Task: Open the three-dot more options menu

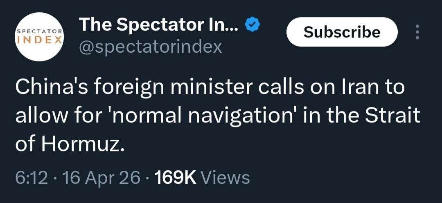Action: point(417,32)
